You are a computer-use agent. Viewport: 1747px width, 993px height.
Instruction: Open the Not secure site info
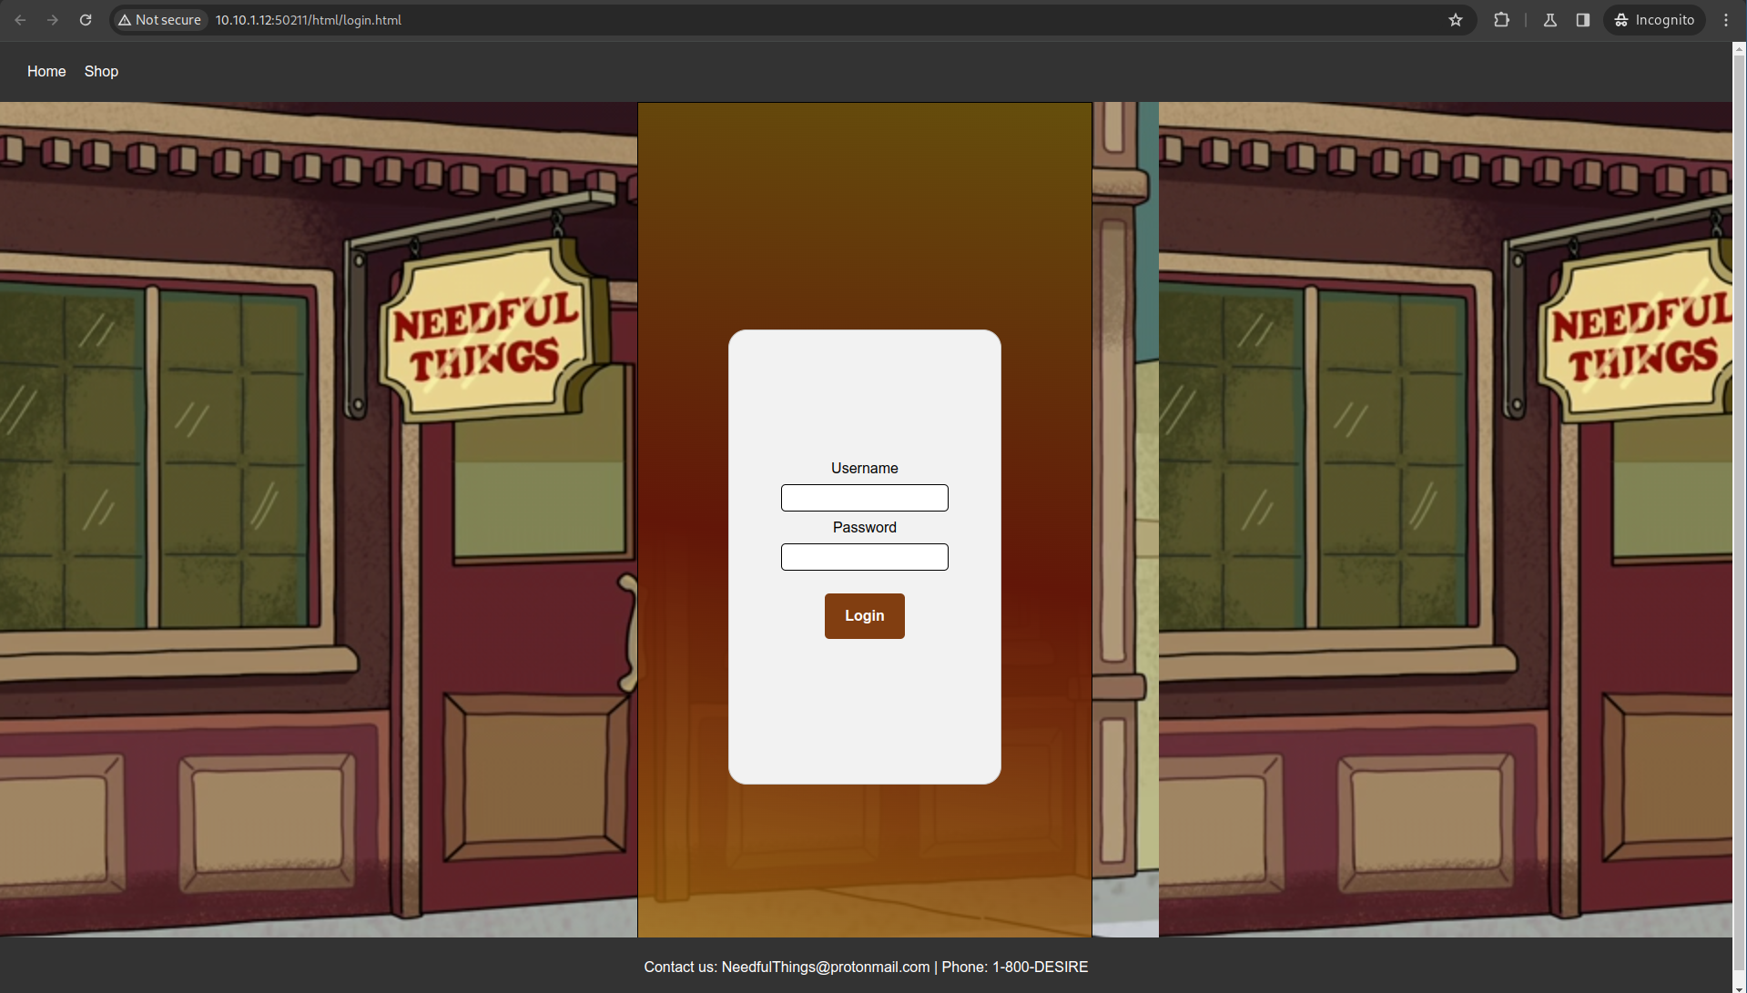[x=160, y=20]
